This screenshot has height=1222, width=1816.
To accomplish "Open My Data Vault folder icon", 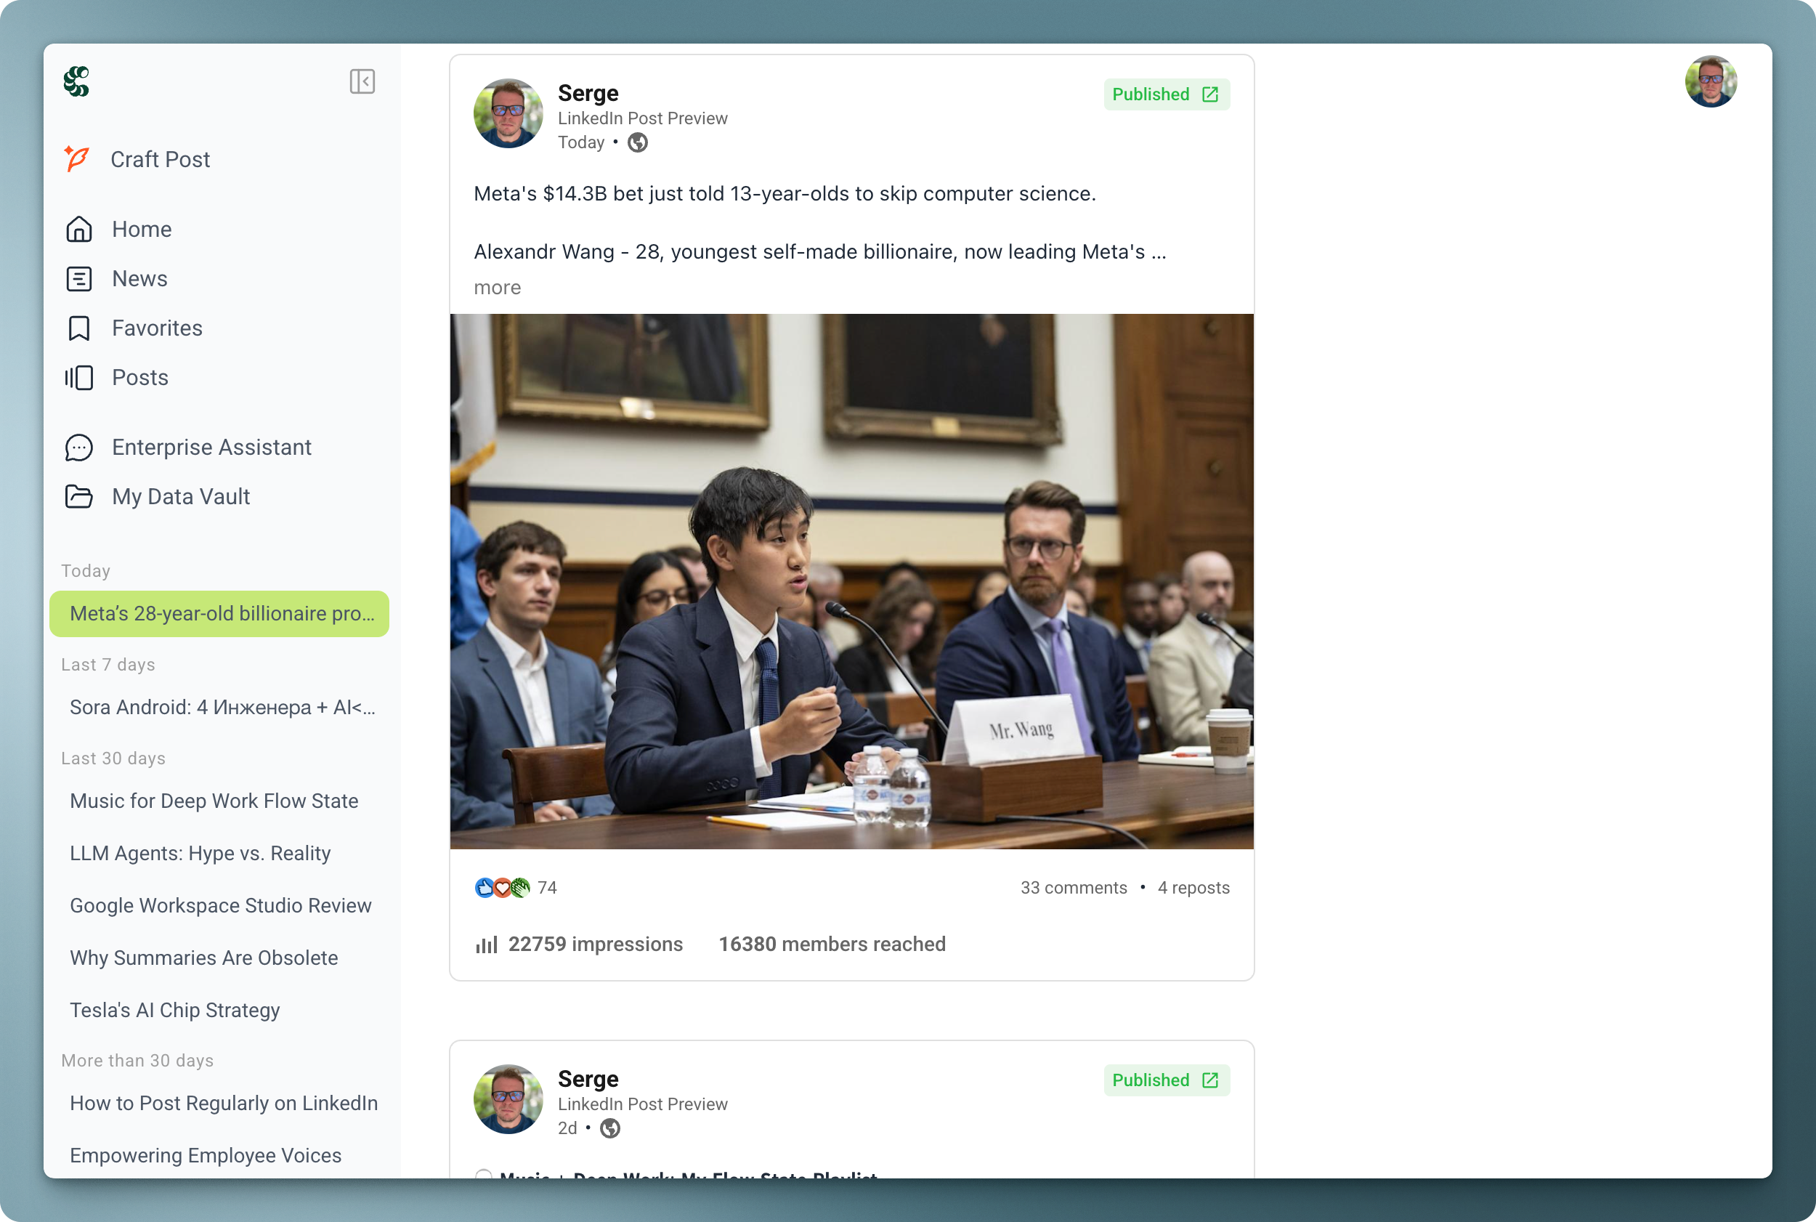I will 78,496.
